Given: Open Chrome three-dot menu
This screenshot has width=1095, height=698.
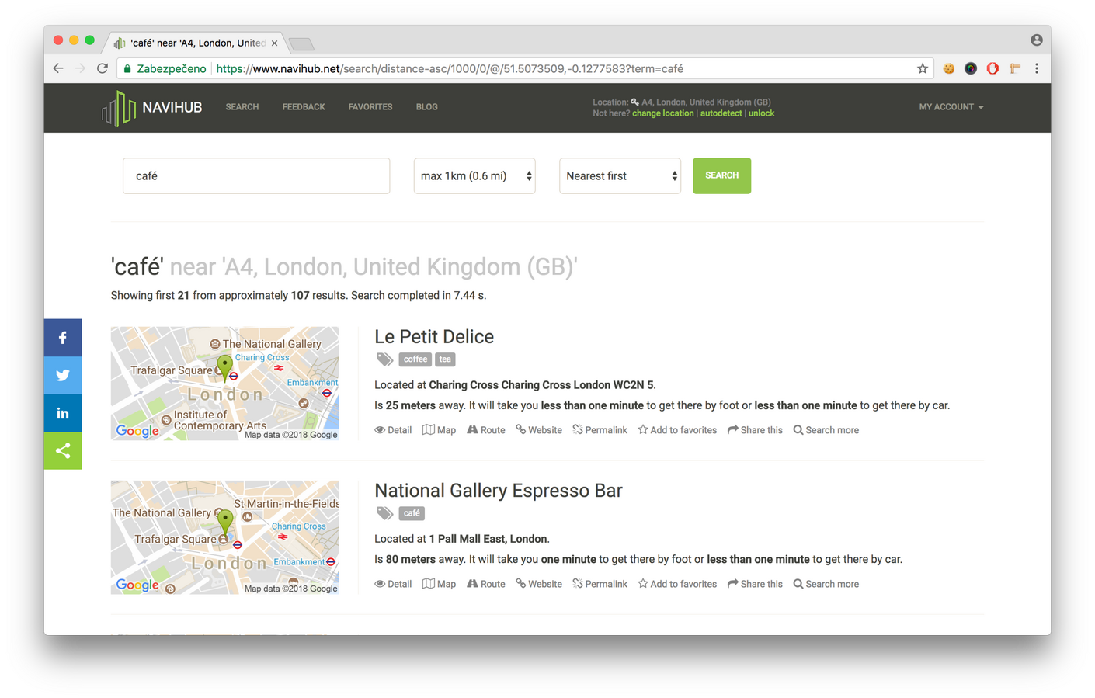Looking at the screenshot, I should click(1036, 68).
